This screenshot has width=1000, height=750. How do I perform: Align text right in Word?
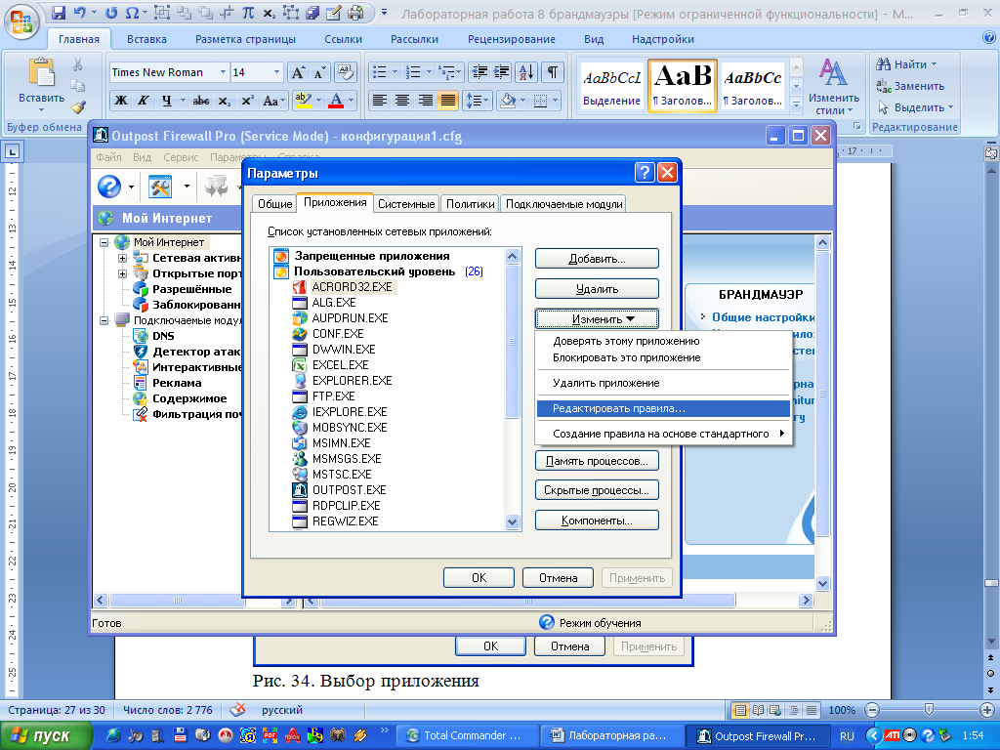[x=426, y=101]
